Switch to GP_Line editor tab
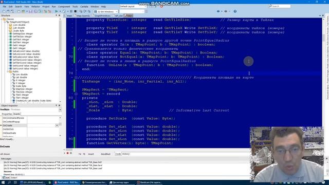The image size is (329, 185). tap(118, 16)
